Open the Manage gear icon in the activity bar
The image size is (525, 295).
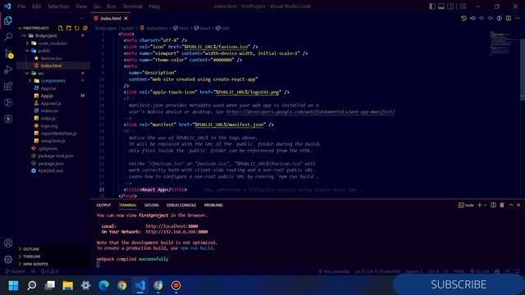8,259
